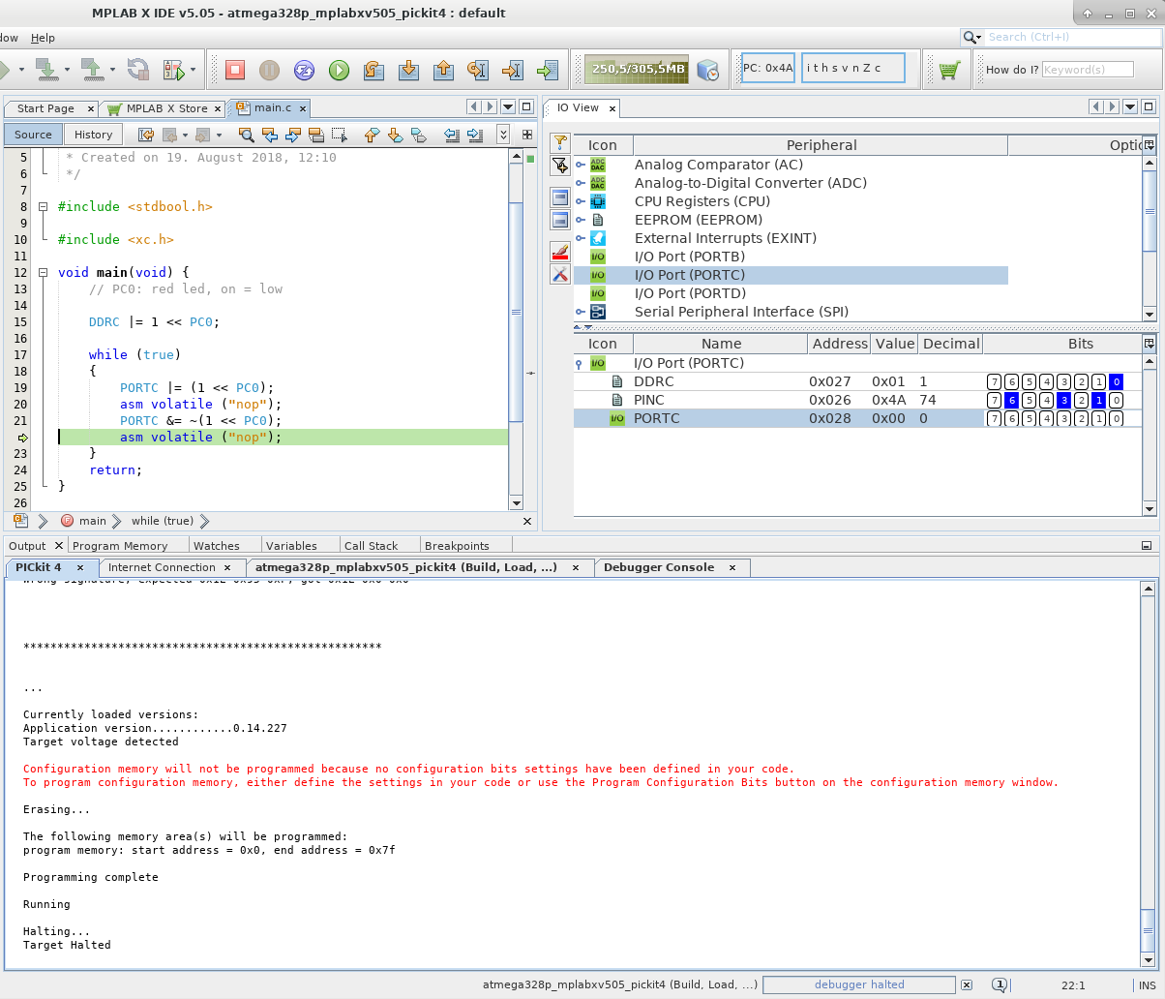Expand EEPROM peripheral node
Screen dimensions: 1165x999
581,220
